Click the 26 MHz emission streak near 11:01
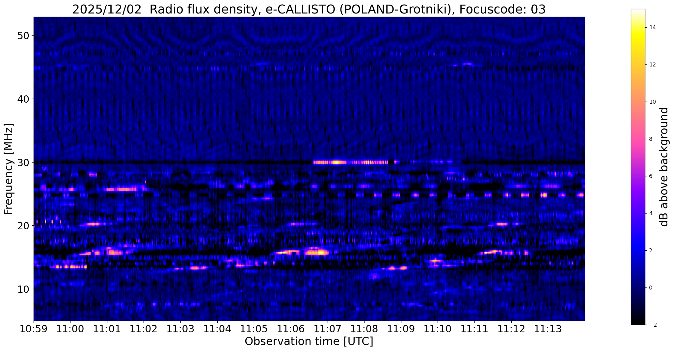The width and height of the screenshot is (674, 351). pyautogui.click(x=121, y=189)
